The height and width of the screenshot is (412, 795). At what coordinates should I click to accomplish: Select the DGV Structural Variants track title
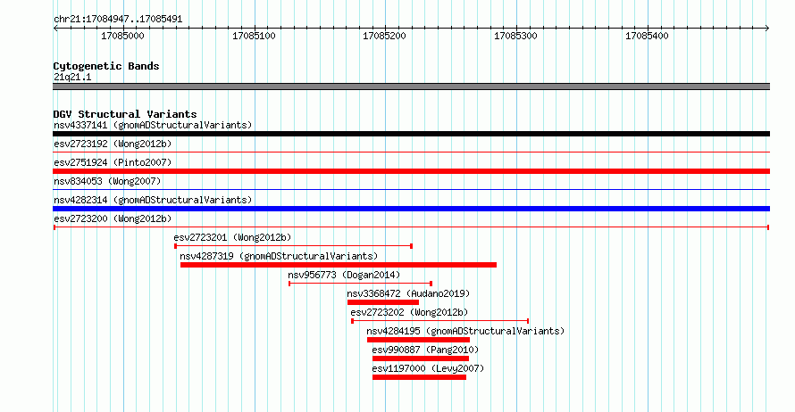pos(125,114)
